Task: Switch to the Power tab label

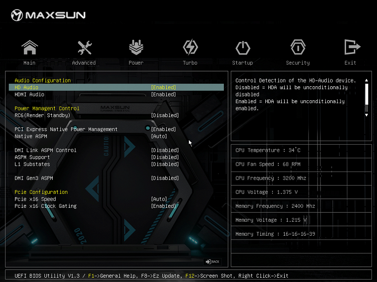Action: 136,63
